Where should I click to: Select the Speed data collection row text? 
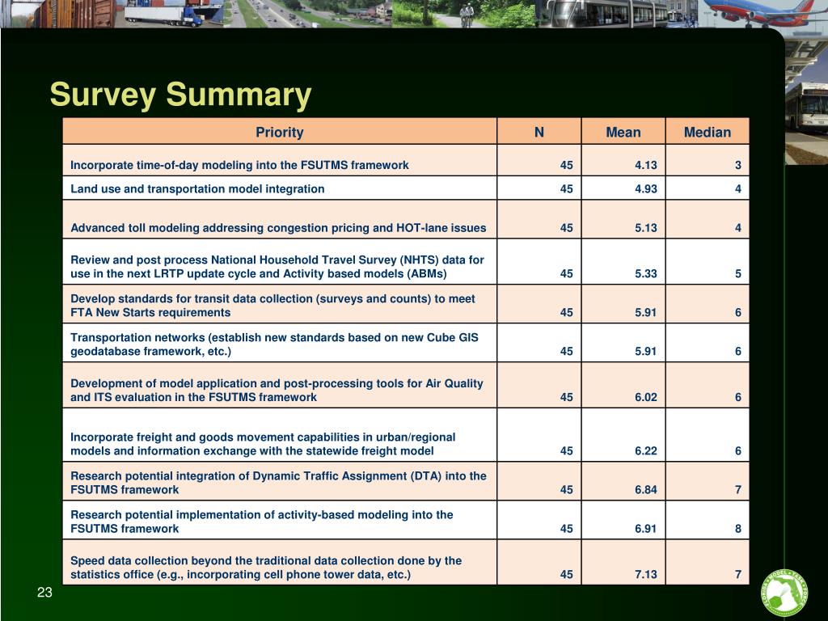coord(265,568)
